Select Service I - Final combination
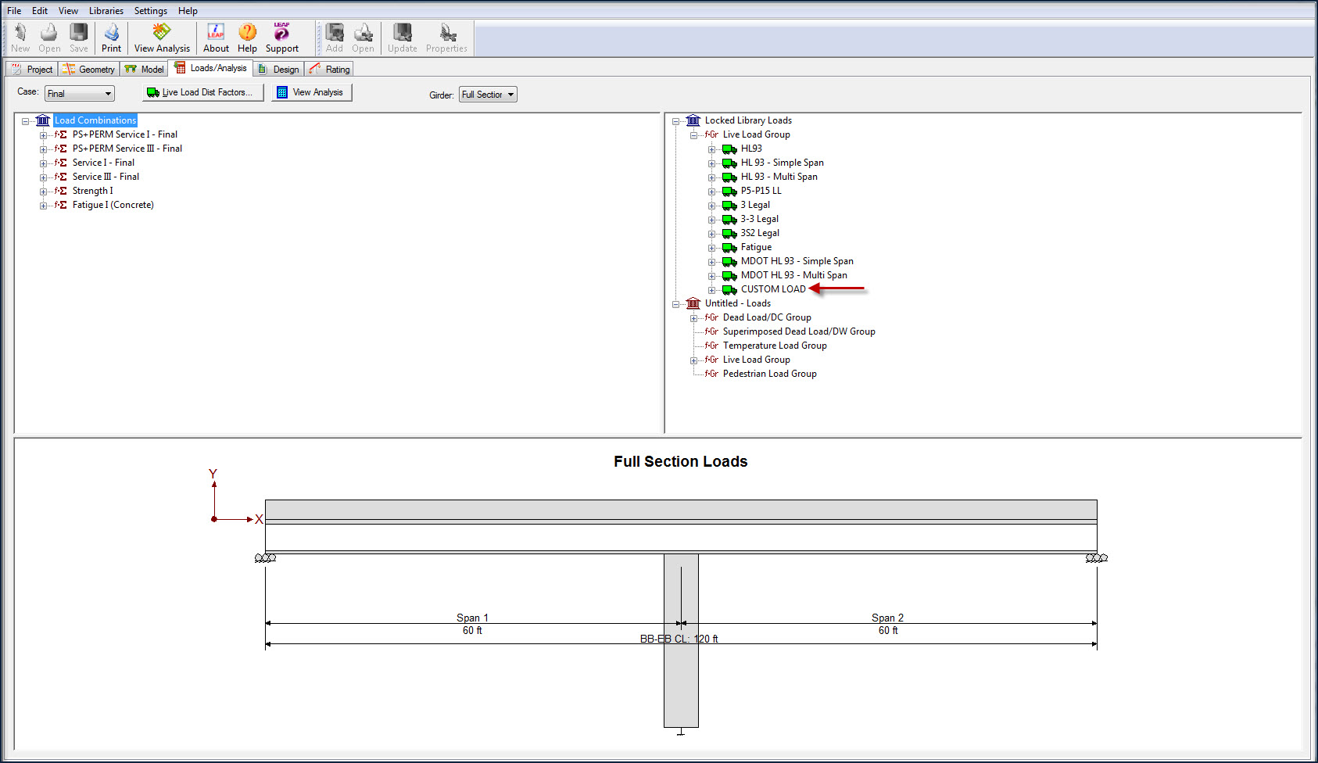The image size is (1318, 763). point(103,163)
